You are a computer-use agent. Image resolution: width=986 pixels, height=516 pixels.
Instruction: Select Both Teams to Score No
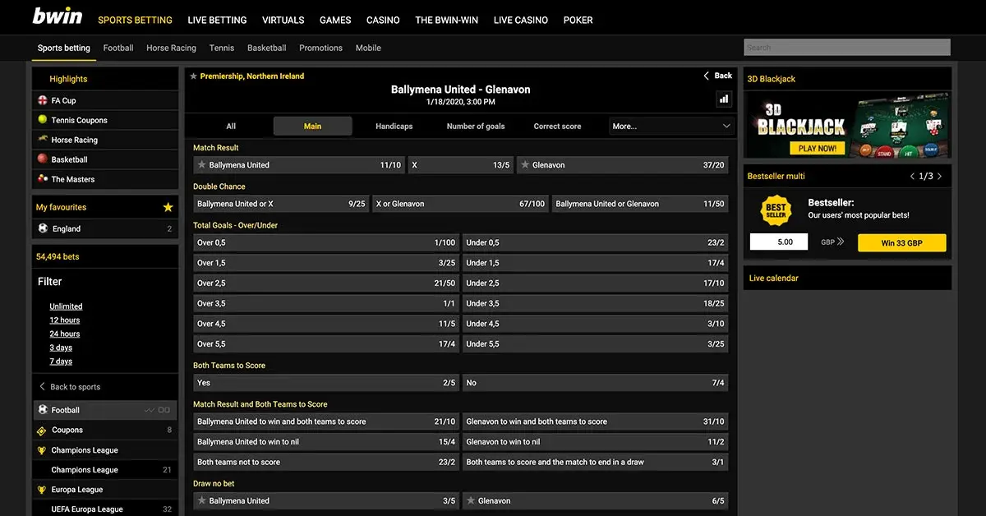596,383
